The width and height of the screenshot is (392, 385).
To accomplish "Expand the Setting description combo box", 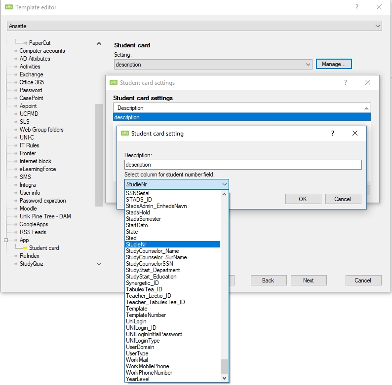I will pyautogui.click(x=308, y=65).
